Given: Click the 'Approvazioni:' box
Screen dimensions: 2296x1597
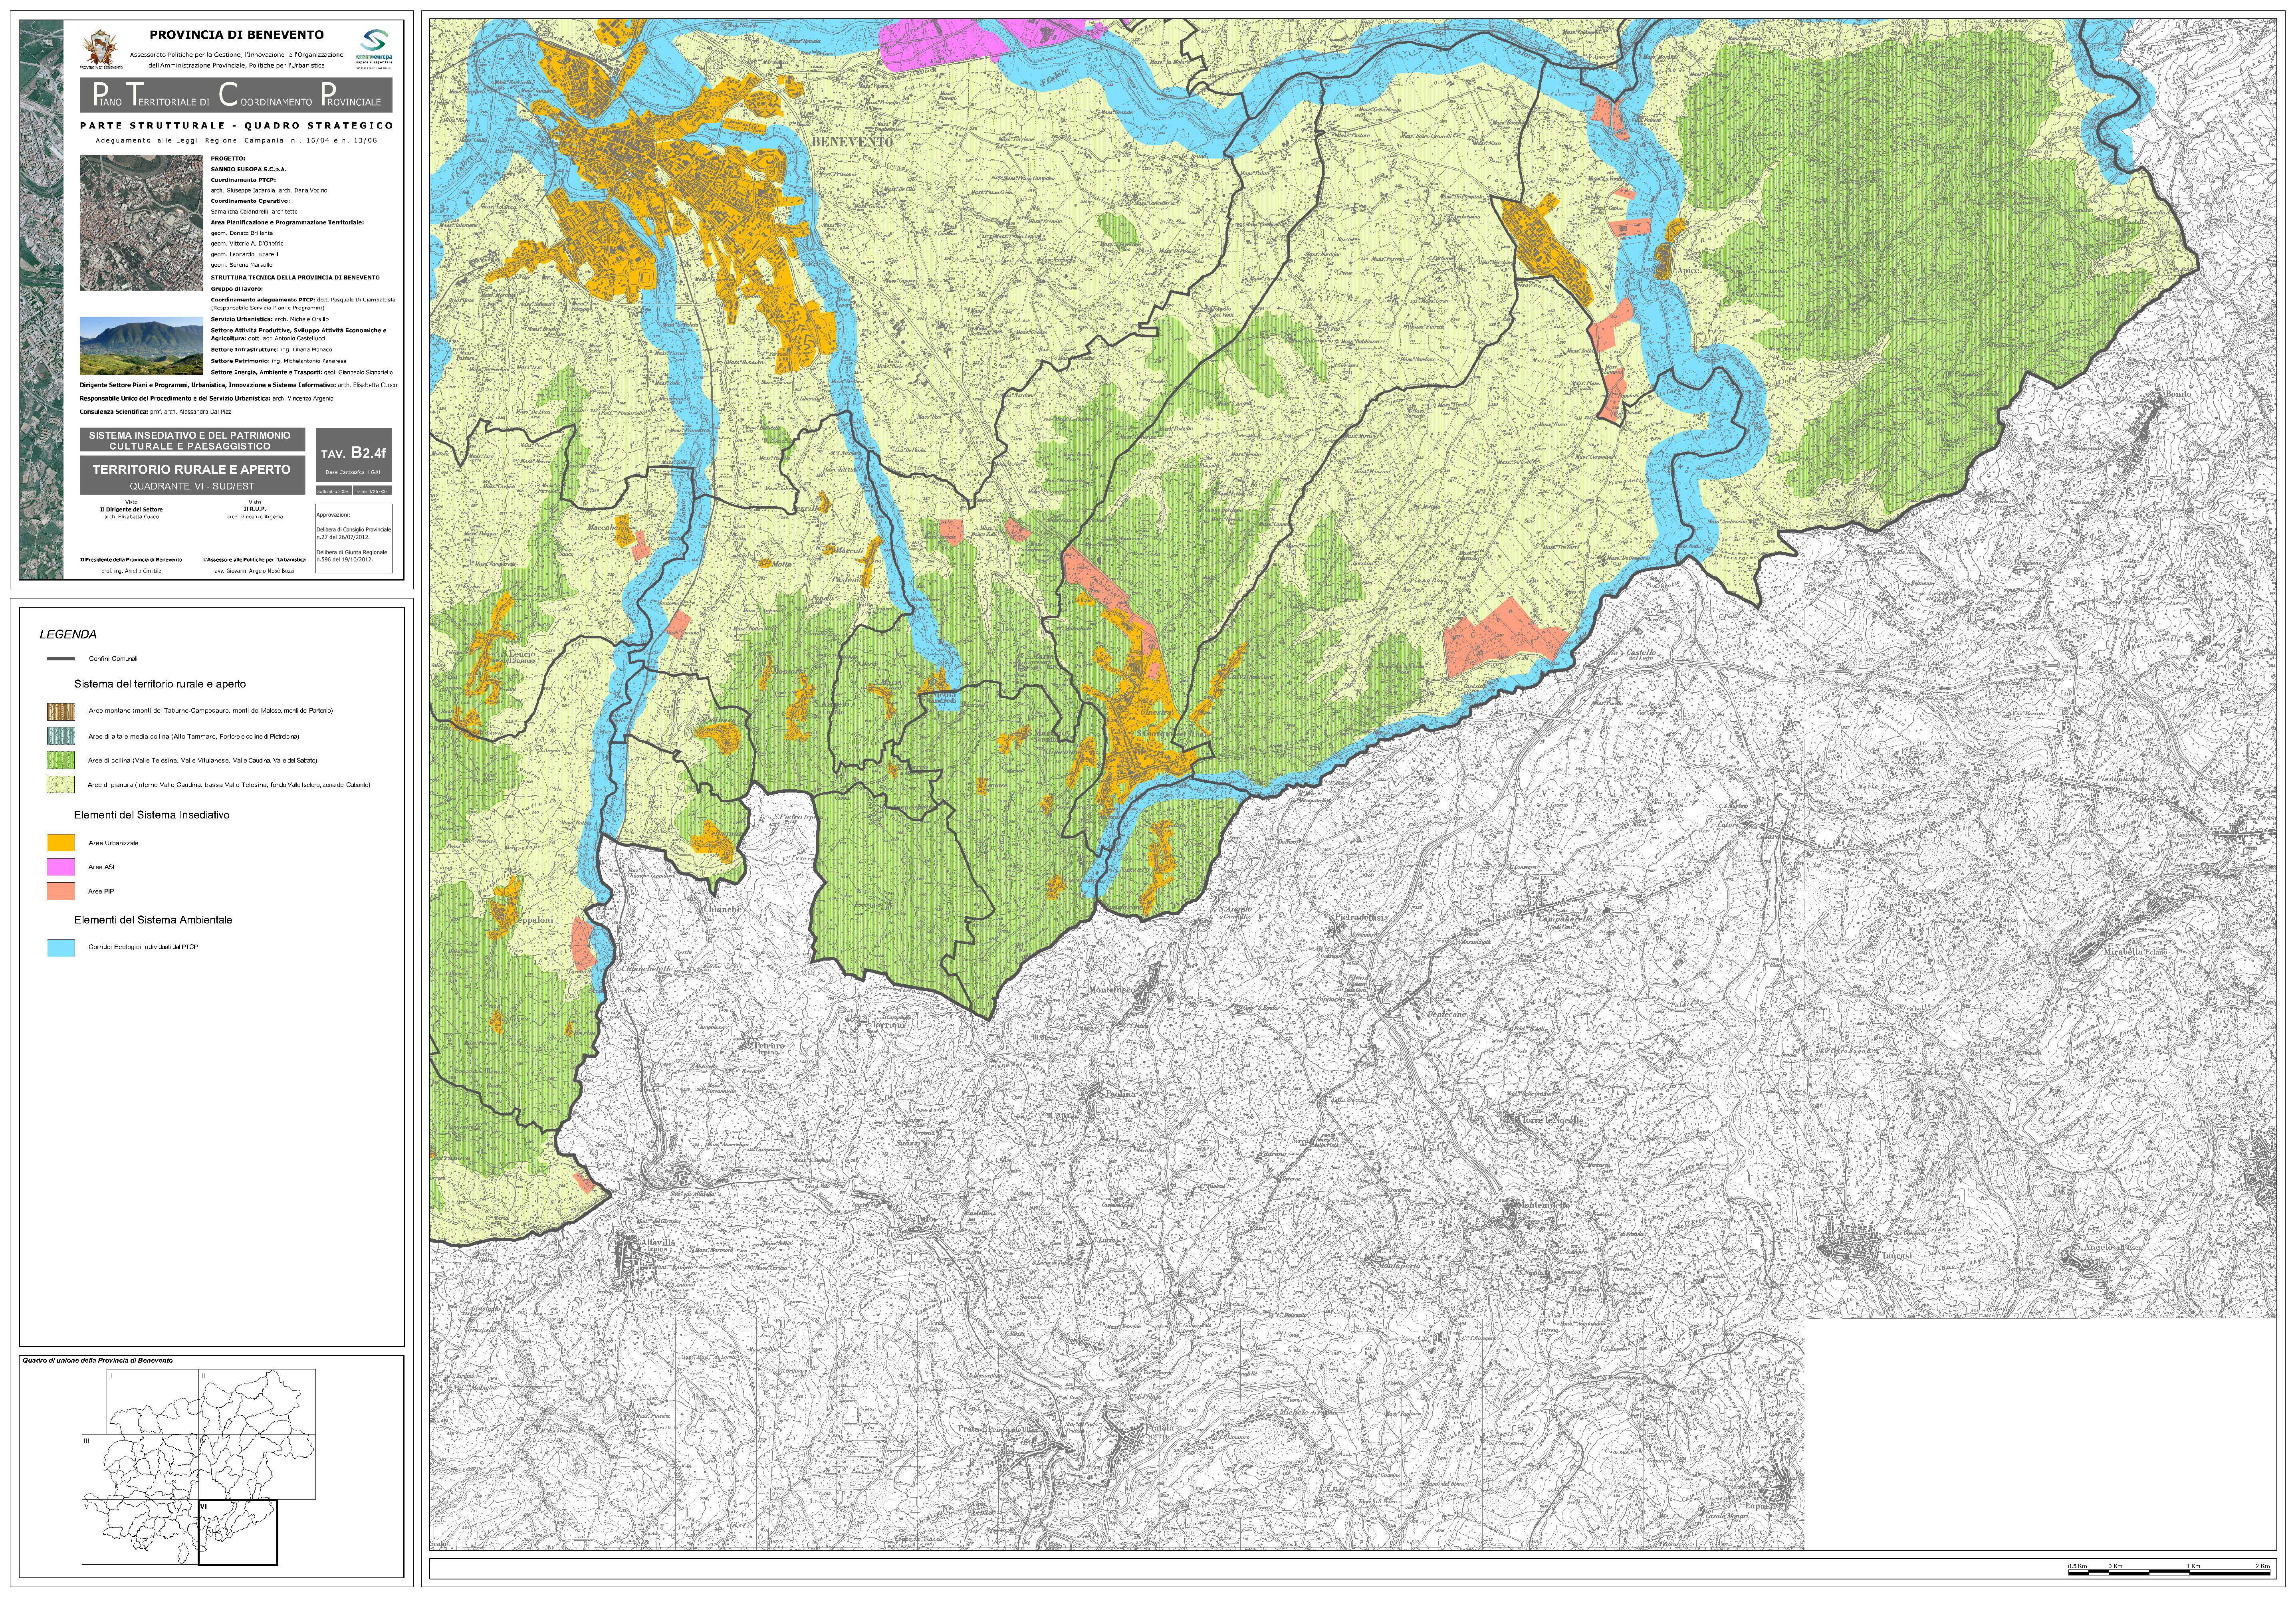Looking at the screenshot, I should click(355, 538).
